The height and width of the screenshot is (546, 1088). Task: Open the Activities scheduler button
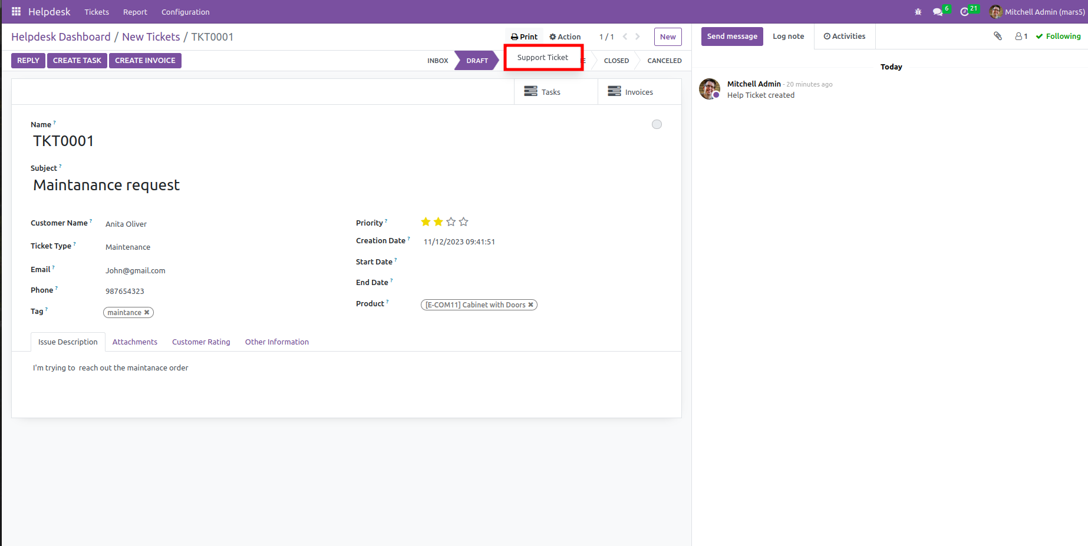pos(845,37)
